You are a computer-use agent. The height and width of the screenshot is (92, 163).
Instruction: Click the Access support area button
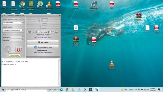43,47
